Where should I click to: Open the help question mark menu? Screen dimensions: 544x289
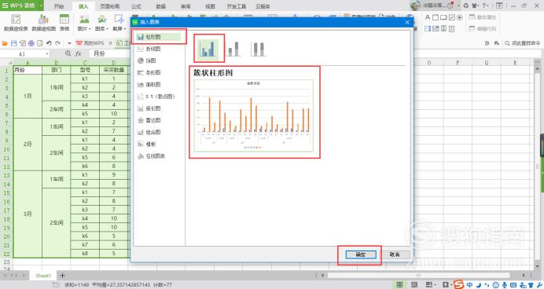[x=485, y=5]
